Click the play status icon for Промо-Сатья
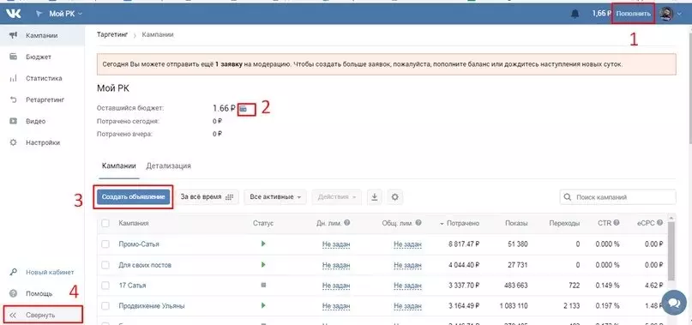Screen dimensions: 692x325 pos(263,244)
